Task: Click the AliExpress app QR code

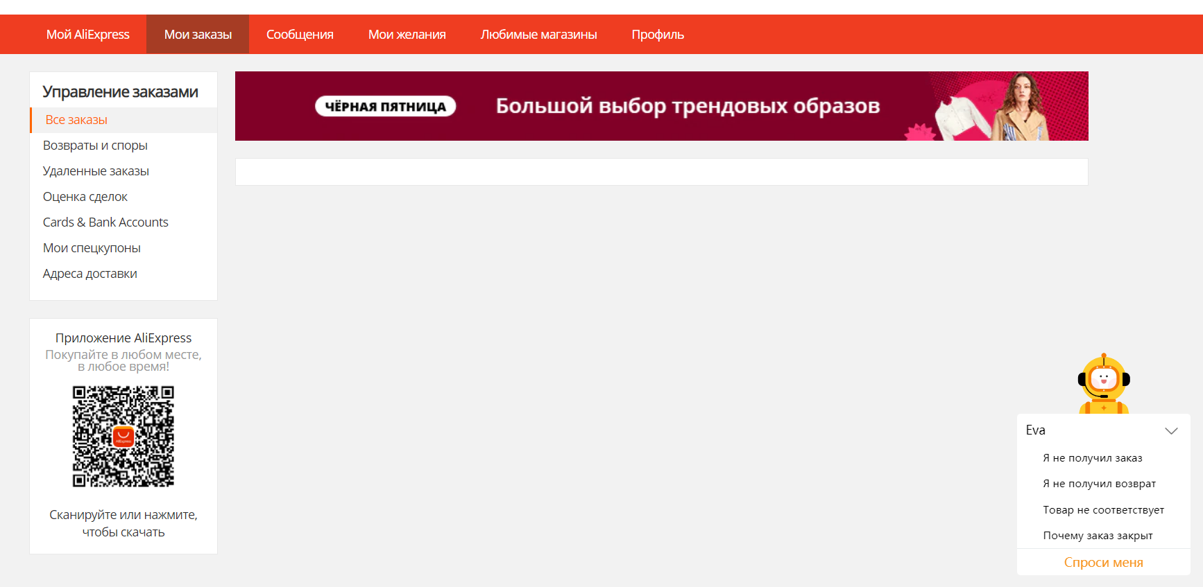Action: pyautogui.click(x=123, y=437)
